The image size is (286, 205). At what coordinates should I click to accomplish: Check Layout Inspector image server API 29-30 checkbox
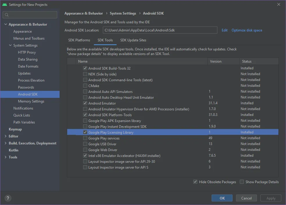(x=85, y=162)
